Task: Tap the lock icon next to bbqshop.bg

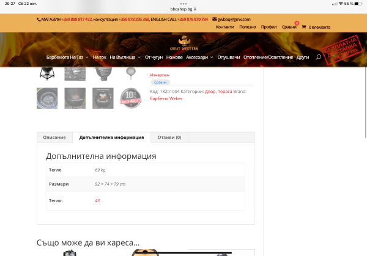Action: point(195,9)
